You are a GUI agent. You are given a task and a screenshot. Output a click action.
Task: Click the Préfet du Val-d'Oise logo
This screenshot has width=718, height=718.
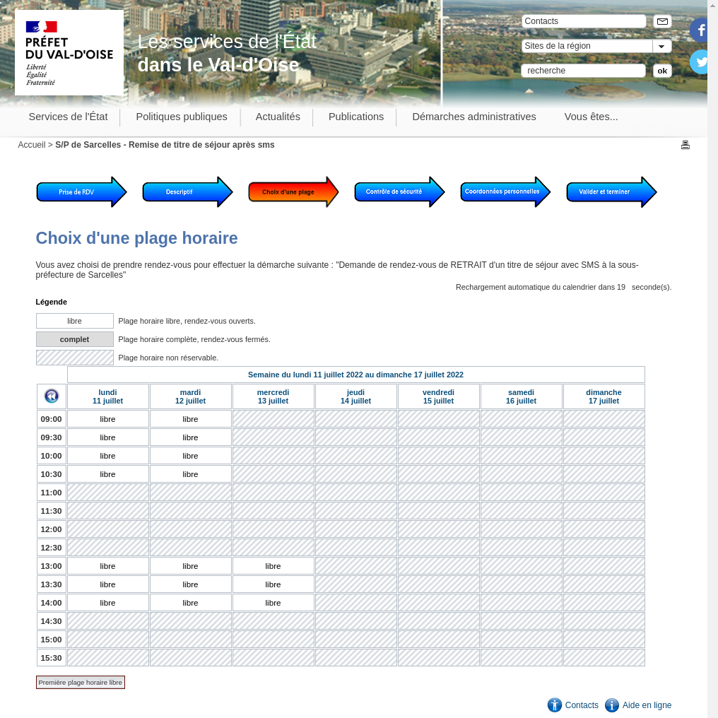coord(69,53)
